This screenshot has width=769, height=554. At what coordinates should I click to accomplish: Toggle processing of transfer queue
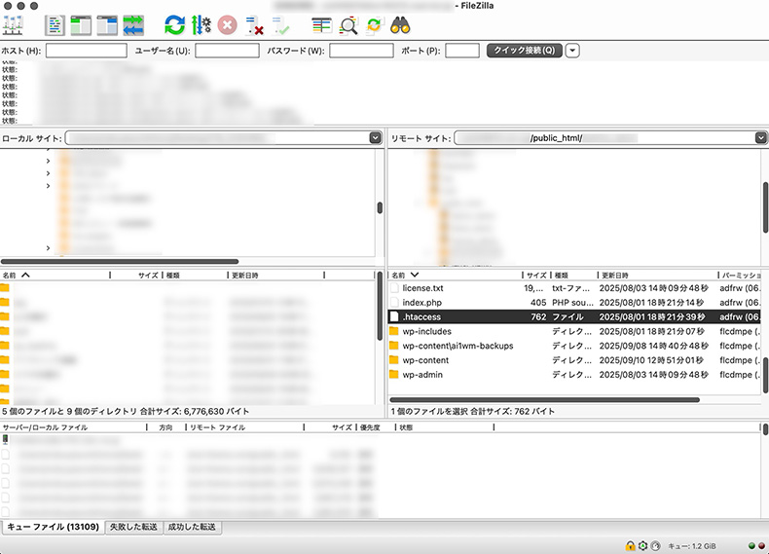201,25
